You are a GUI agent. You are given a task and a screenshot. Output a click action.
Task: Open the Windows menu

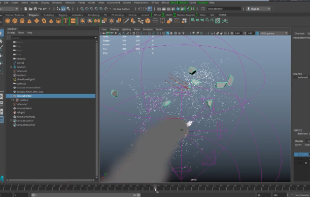click(x=57, y=2)
